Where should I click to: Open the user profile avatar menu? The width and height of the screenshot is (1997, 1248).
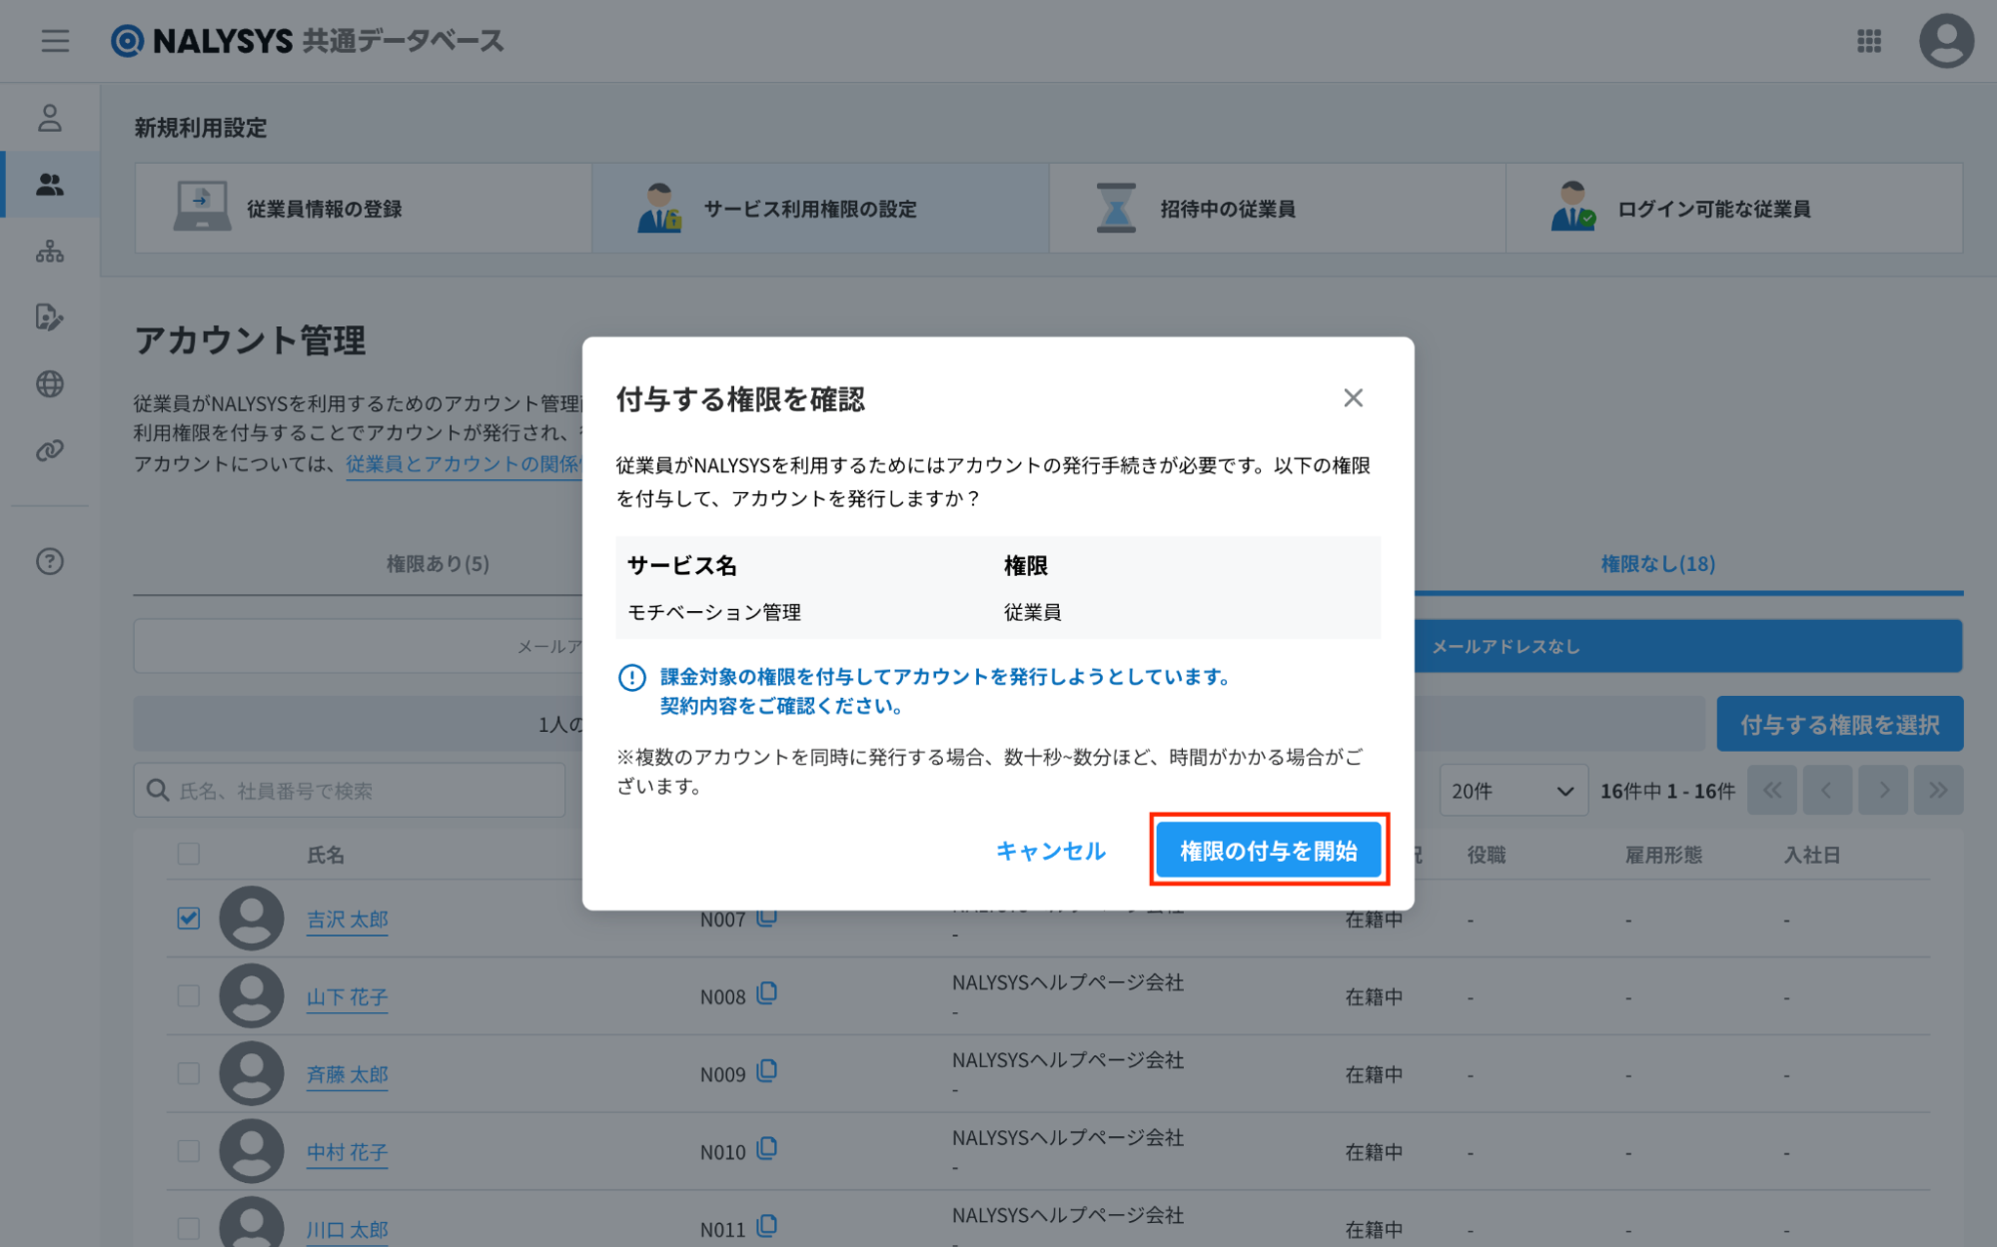[1945, 41]
